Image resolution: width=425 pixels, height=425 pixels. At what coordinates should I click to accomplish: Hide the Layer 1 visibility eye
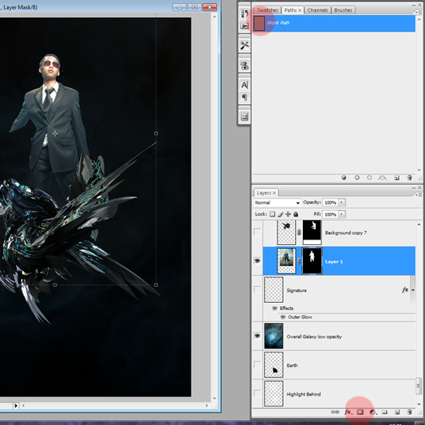(x=257, y=260)
